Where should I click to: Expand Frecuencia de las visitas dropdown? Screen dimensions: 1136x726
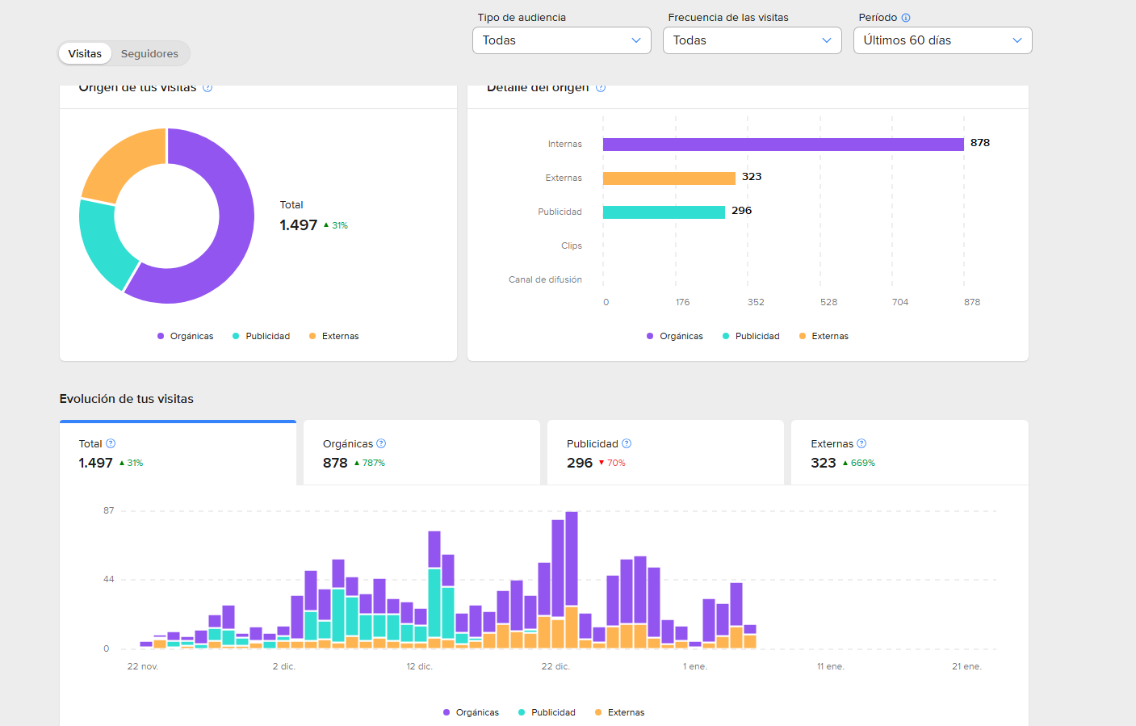click(752, 40)
